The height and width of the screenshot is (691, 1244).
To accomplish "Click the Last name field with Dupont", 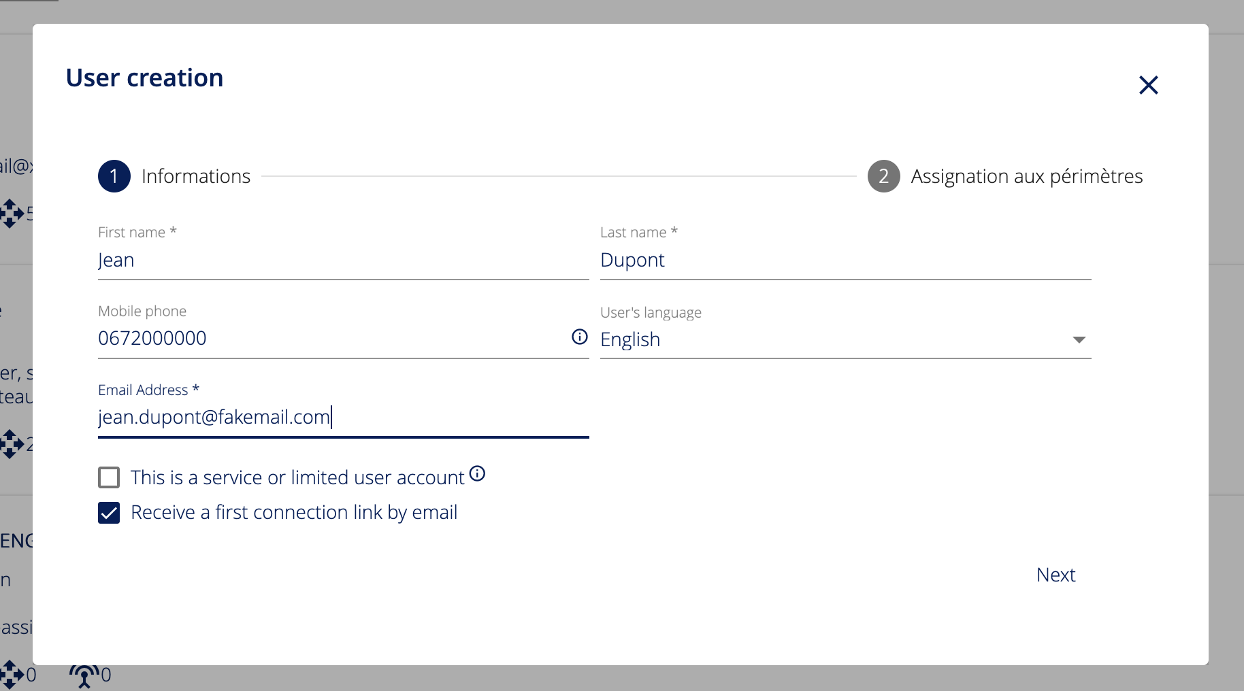I will tap(845, 260).
